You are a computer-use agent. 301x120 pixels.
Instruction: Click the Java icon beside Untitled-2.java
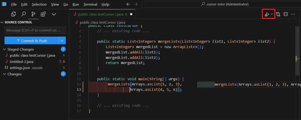pos(6,62)
